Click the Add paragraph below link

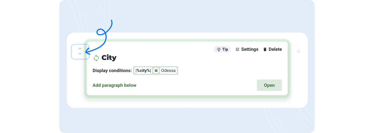point(114,85)
